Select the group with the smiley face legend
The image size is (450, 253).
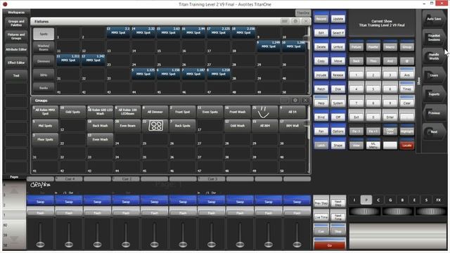click(x=264, y=112)
